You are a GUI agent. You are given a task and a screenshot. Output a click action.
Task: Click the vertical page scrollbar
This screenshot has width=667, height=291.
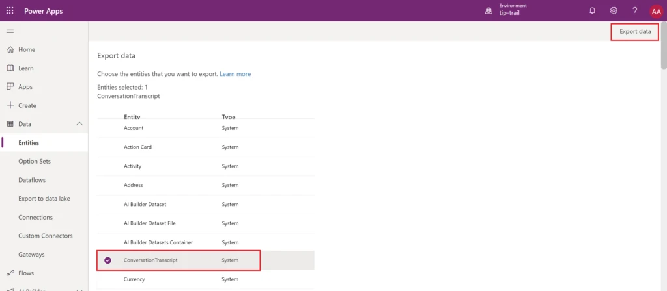[663, 52]
